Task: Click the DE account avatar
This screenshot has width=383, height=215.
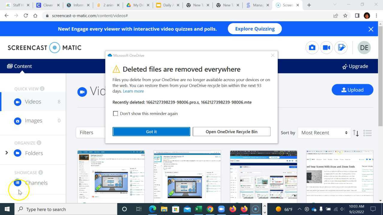Action: (x=364, y=48)
